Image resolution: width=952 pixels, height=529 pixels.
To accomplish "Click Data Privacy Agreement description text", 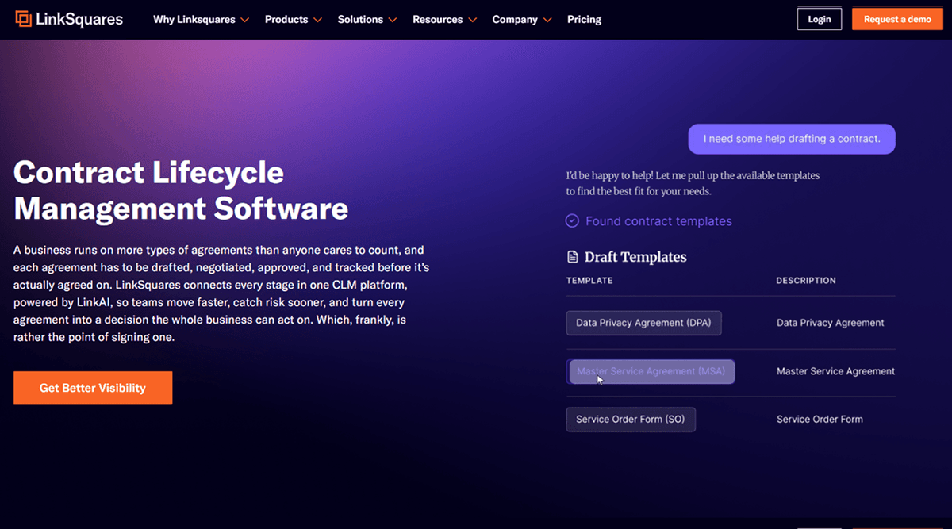I will pyautogui.click(x=831, y=323).
